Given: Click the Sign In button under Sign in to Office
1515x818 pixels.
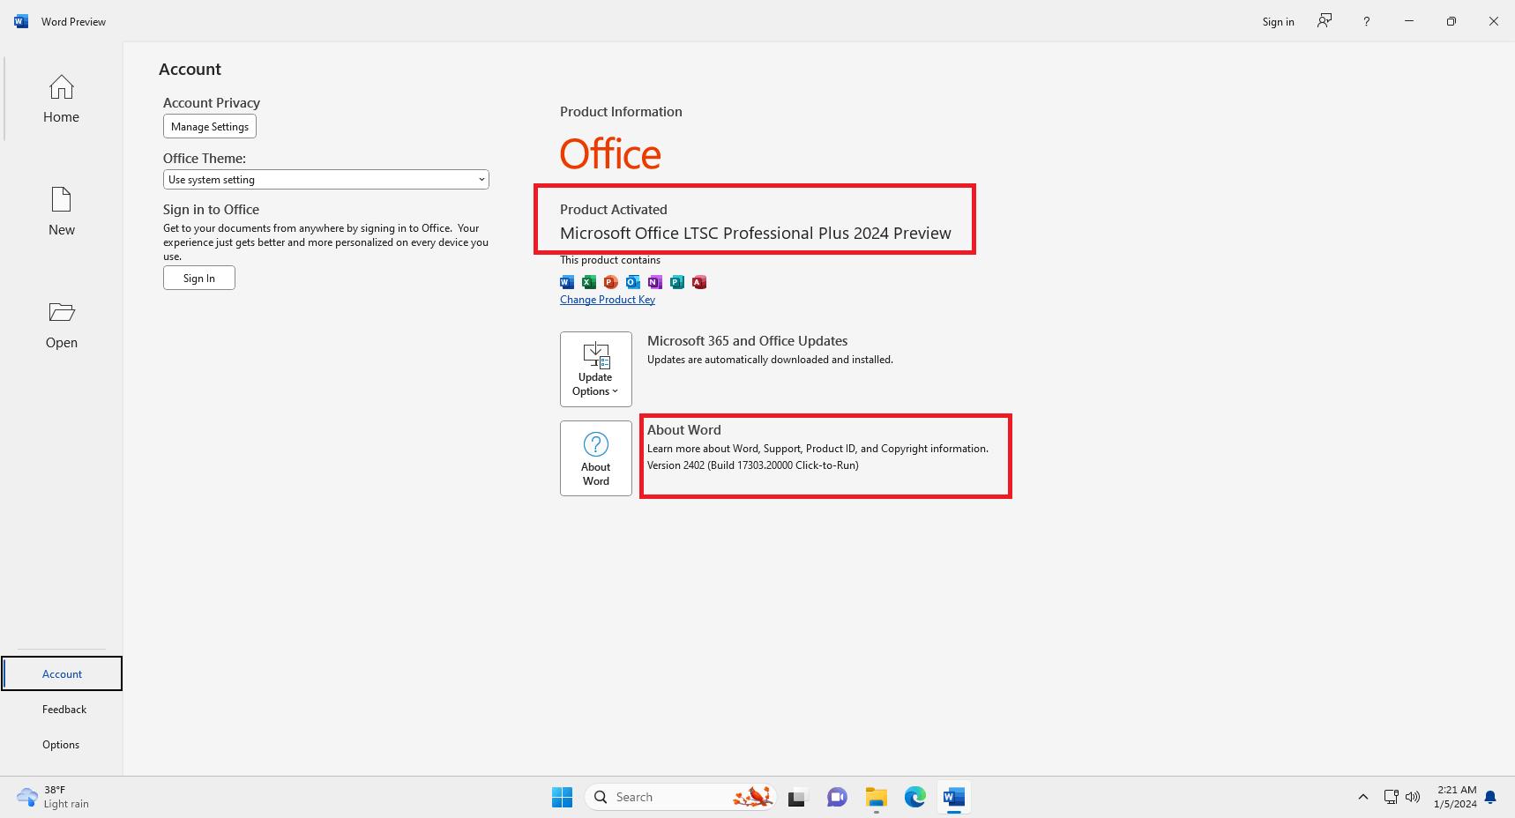Looking at the screenshot, I should [x=199, y=278].
